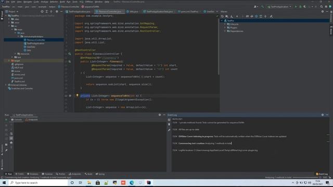Click background task progress bar in status bar
This screenshot has width=333, height=187.
[305, 178]
